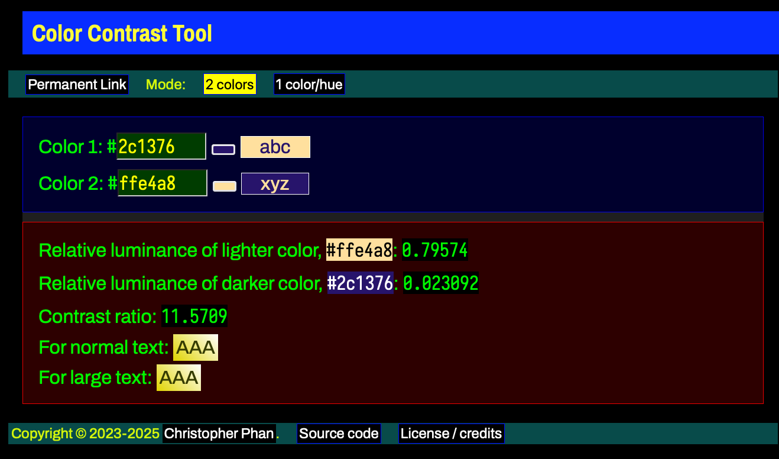Viewport: 779px width, 459px height.
Task: Switch to 1 color/hue mode
Action: [x=309, y=84]
